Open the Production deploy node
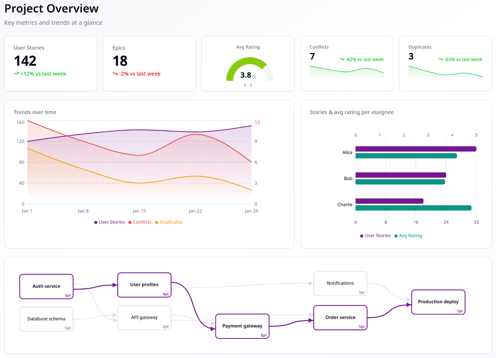496x358 pixels. point(438,301)
